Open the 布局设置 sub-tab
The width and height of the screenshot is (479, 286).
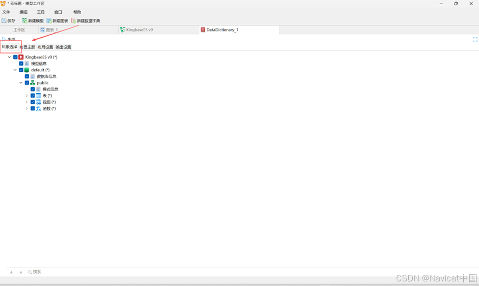(x=45, y=47)
